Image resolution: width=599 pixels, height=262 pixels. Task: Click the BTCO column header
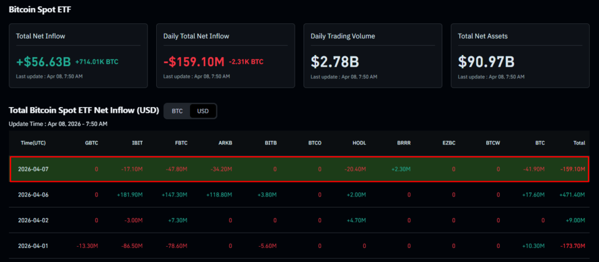click(x=315, y=143)
